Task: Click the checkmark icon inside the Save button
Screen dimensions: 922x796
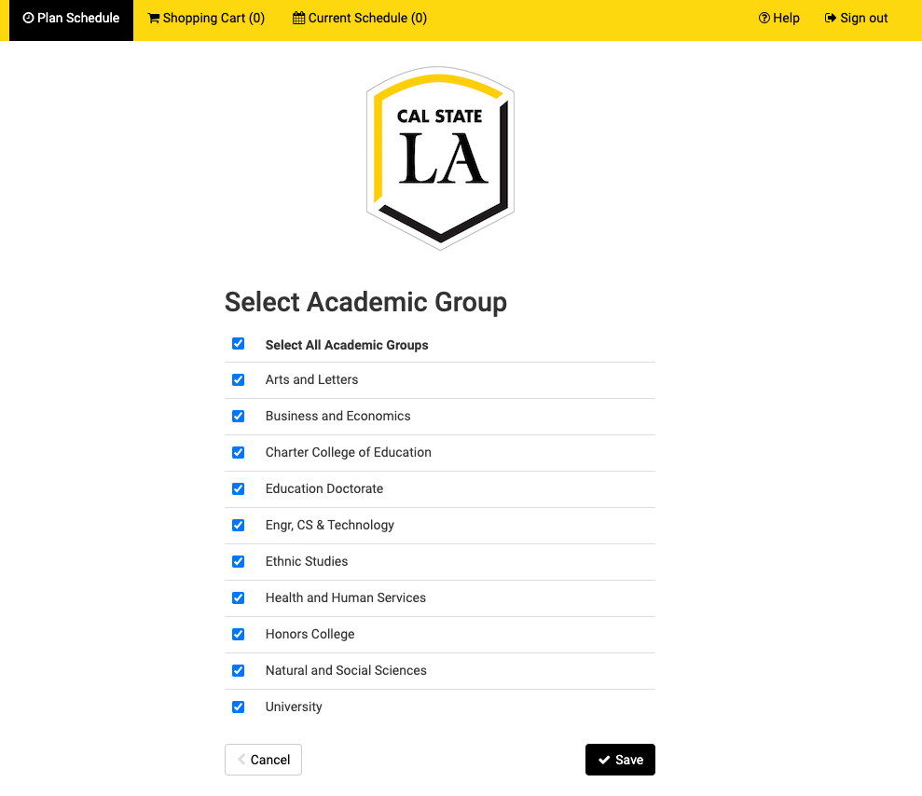Action: [x=606, y=760]
